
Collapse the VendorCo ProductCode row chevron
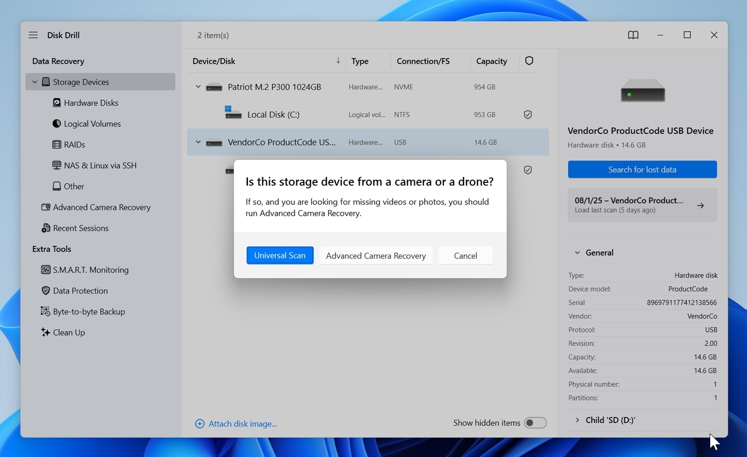[198, 142]
